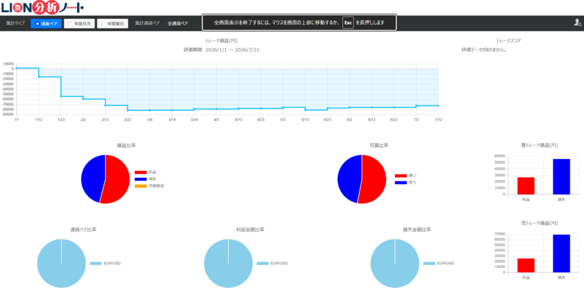
Task: Click the blue 損失 bar in 買トレード損益
Action: (561, 177)
